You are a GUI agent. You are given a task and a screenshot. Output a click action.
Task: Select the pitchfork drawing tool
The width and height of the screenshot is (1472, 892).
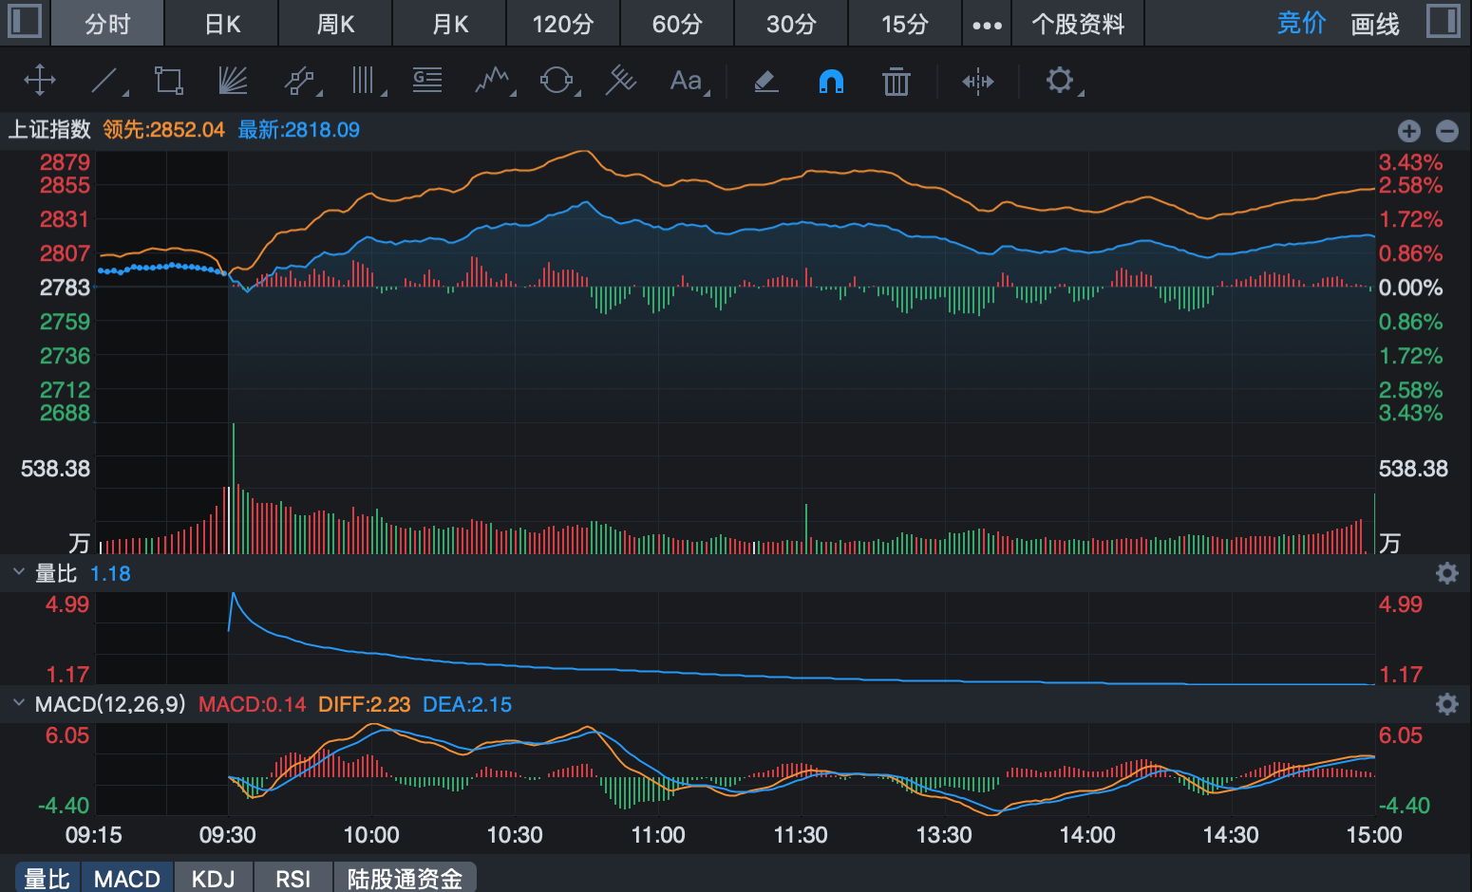pyautogui.click(x=621, y=80)
